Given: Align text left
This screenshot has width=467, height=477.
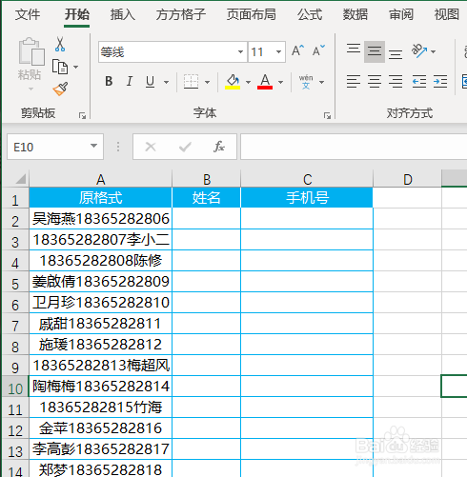Looking at the screenshot, I should [x=354, y=82].
